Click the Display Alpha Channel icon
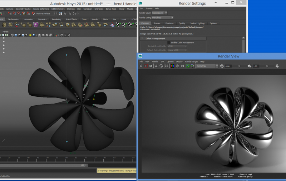 [x=177, y=66]
